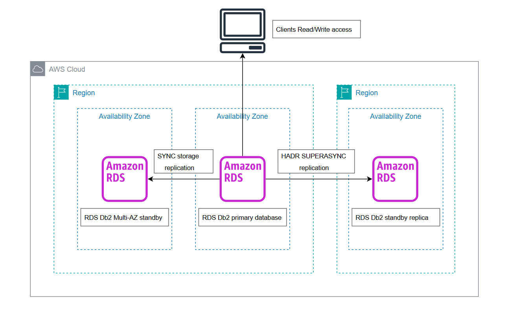The height and width of the screenshot is (319, 531).
Task: Select the Amazon RDS icon for primary database
Action: coord(243,179)
